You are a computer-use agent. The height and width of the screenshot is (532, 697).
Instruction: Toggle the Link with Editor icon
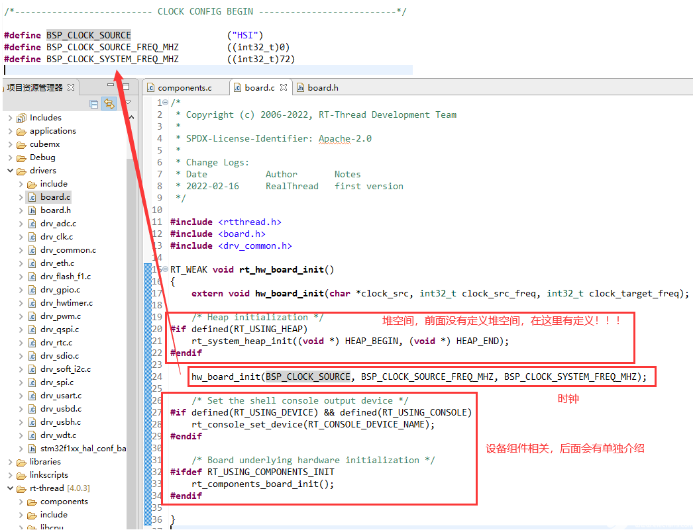point(109,104)
